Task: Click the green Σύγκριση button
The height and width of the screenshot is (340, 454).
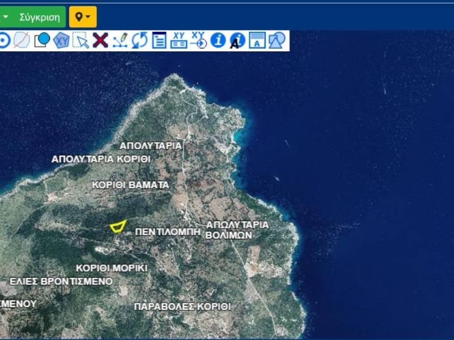Action: tap(39, 17)
